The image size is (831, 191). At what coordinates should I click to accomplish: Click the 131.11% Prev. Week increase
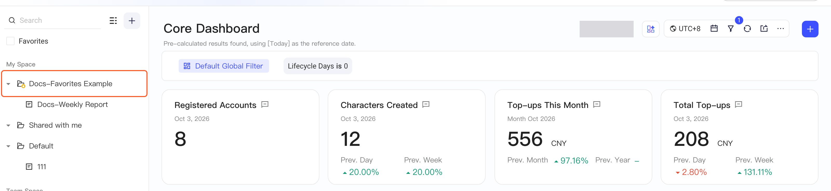(754, 172)
